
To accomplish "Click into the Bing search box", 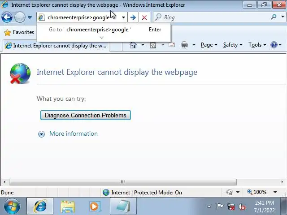I will (212, 17).
